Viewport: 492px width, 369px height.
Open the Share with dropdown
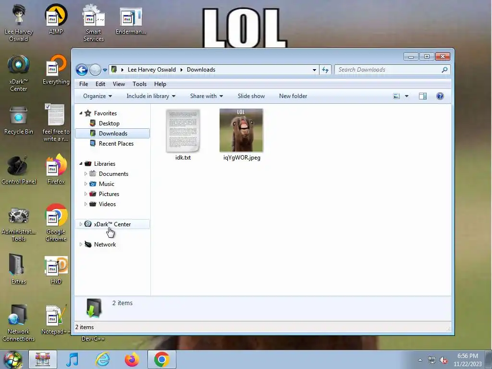(207, 96)
